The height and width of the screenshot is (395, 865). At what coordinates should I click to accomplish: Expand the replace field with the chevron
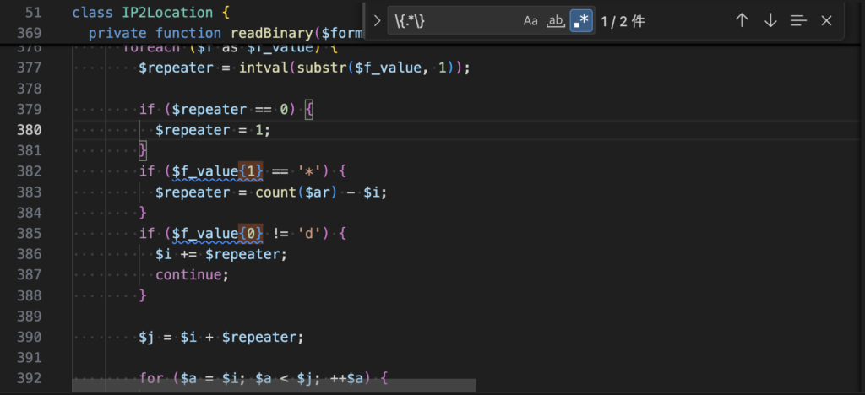point(377,21)
